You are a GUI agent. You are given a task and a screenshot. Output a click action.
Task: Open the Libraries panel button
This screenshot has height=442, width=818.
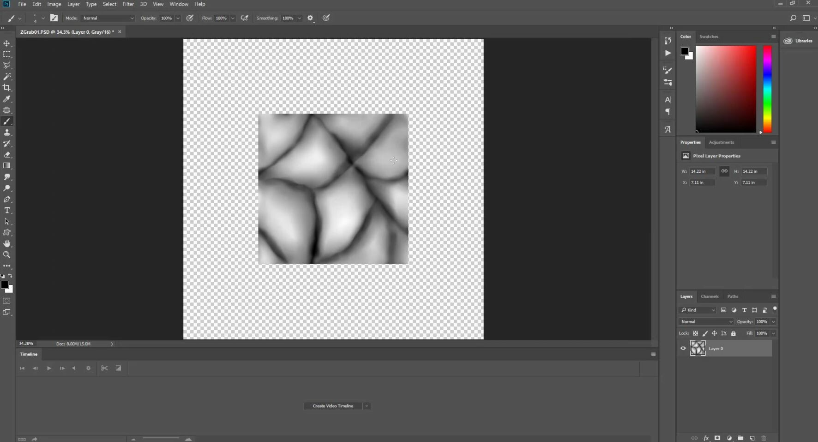[x=798, y=41]
